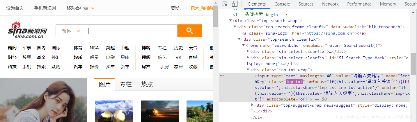The image size is (417, 122).
Task: Open the 军事 navigation link
Action: (x=27, y=48)
